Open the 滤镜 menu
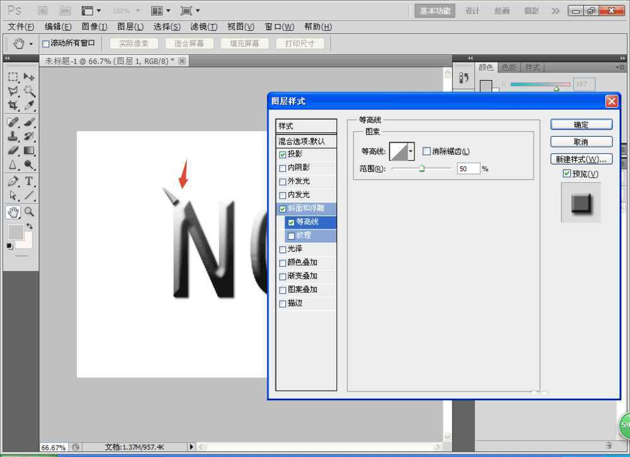 click(203, 26)
